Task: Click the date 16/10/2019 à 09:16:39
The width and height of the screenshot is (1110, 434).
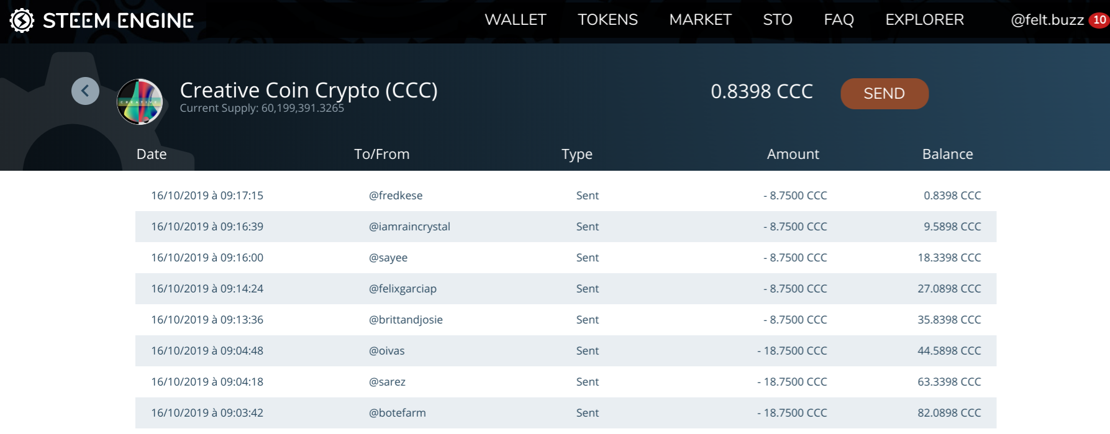Action: pyautogui.click(x=207, y=227)
